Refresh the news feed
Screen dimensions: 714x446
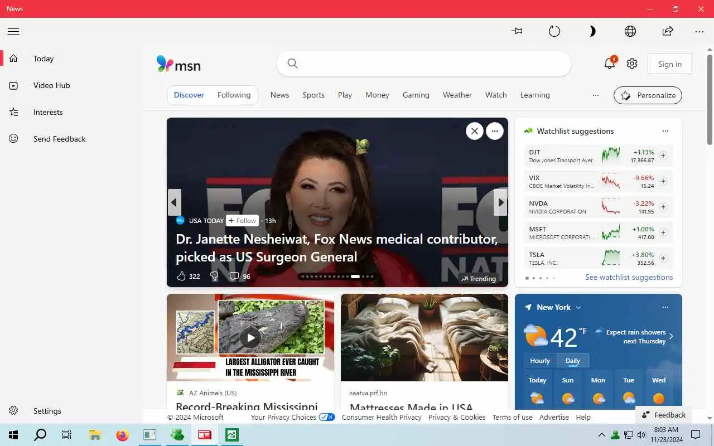[x=554, y=31]
